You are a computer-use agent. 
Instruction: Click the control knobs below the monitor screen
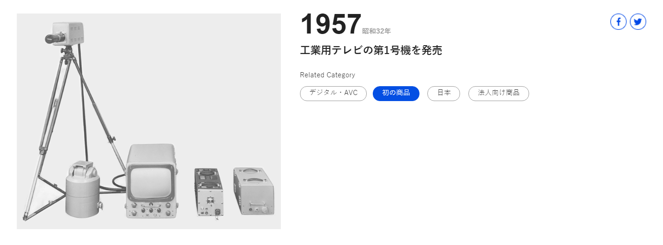(x=150, y=211)
